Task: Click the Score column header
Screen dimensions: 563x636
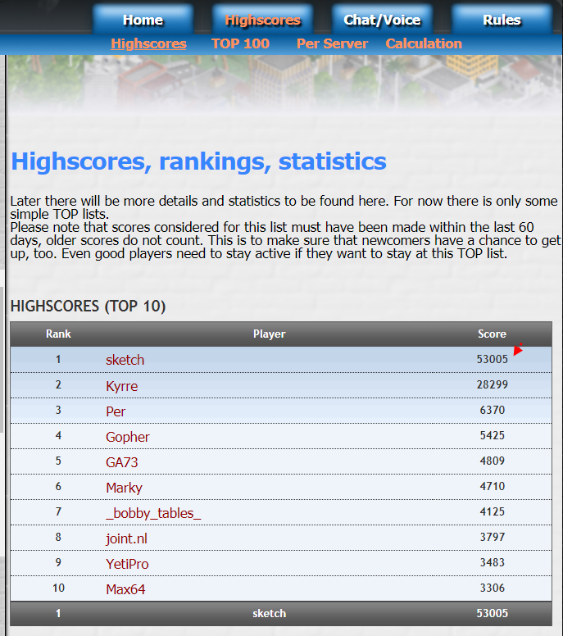Action: tap(492, 334)
